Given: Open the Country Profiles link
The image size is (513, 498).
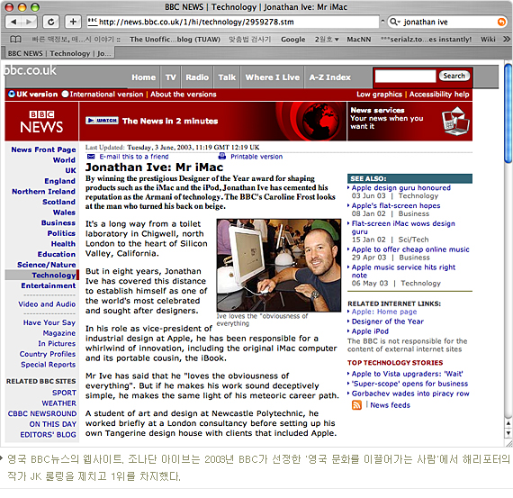Looking at the screenshot, I should (48, 354).
